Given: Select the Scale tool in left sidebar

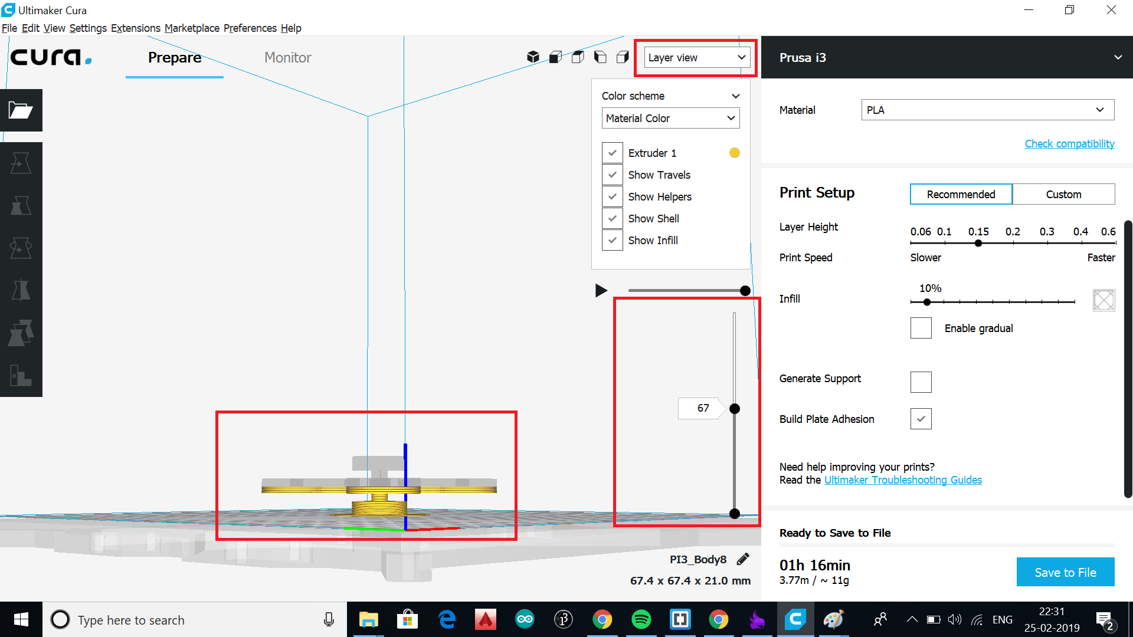Looking at the screenshot, I should pyautogui.click(x=21, y=206).
